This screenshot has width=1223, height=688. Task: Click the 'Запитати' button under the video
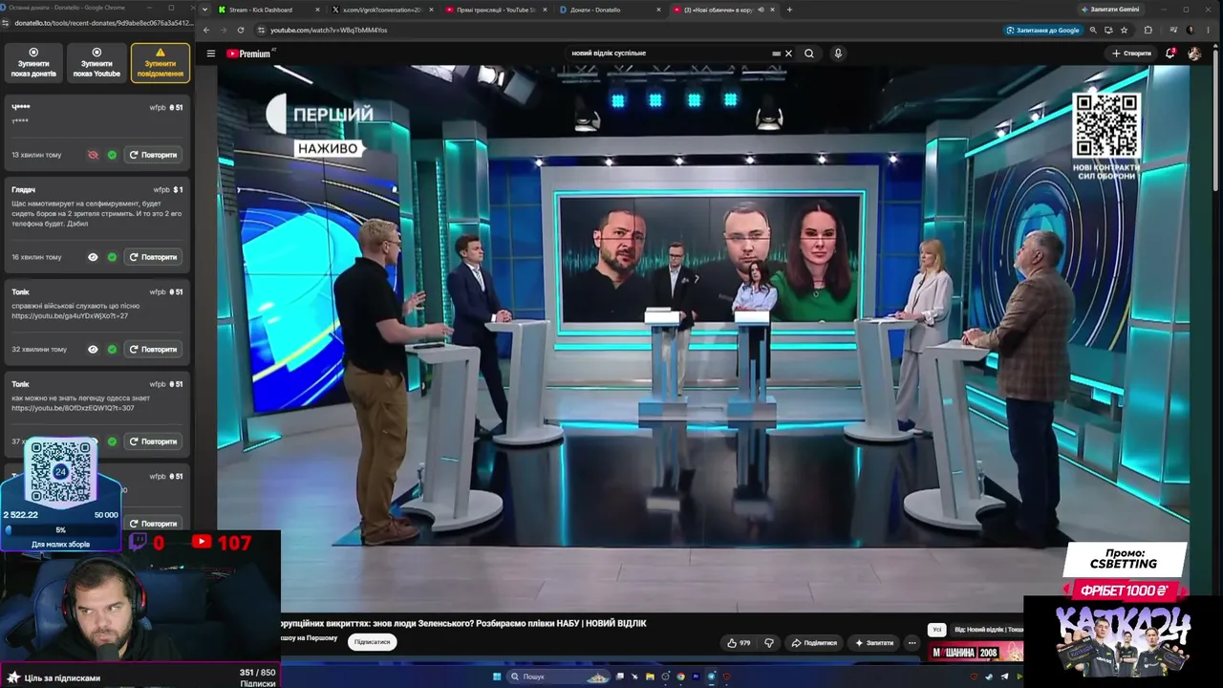click(x=874, y=643)
